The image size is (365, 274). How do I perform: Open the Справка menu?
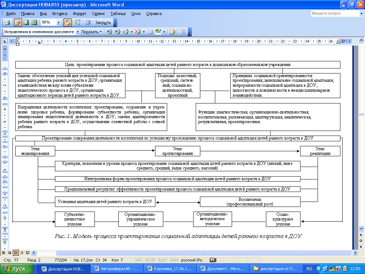154,14
